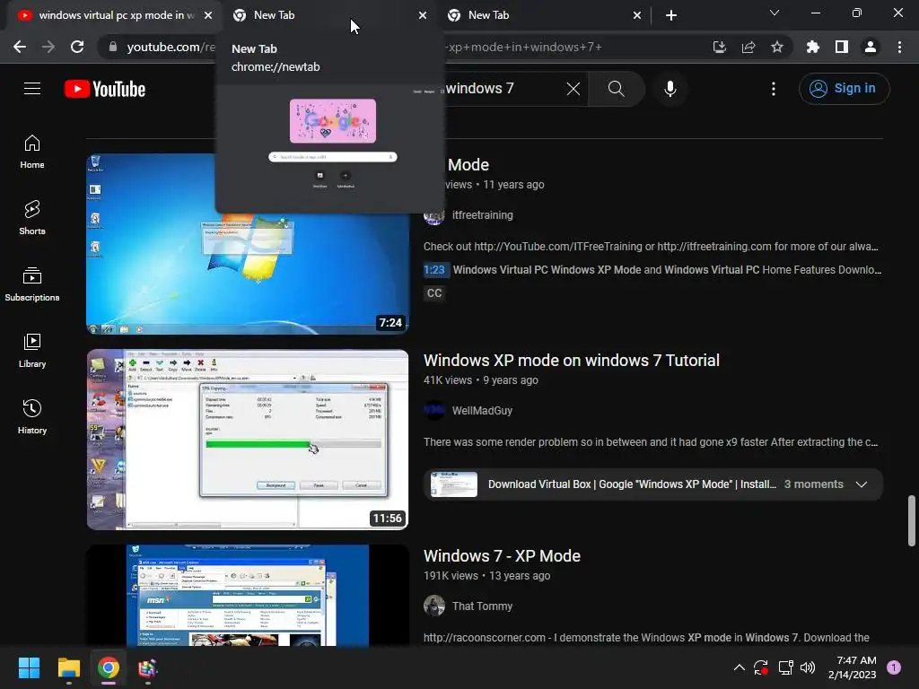919x689 pixels.
Task: Open File Explorer from taskbar
Action: 68,667
